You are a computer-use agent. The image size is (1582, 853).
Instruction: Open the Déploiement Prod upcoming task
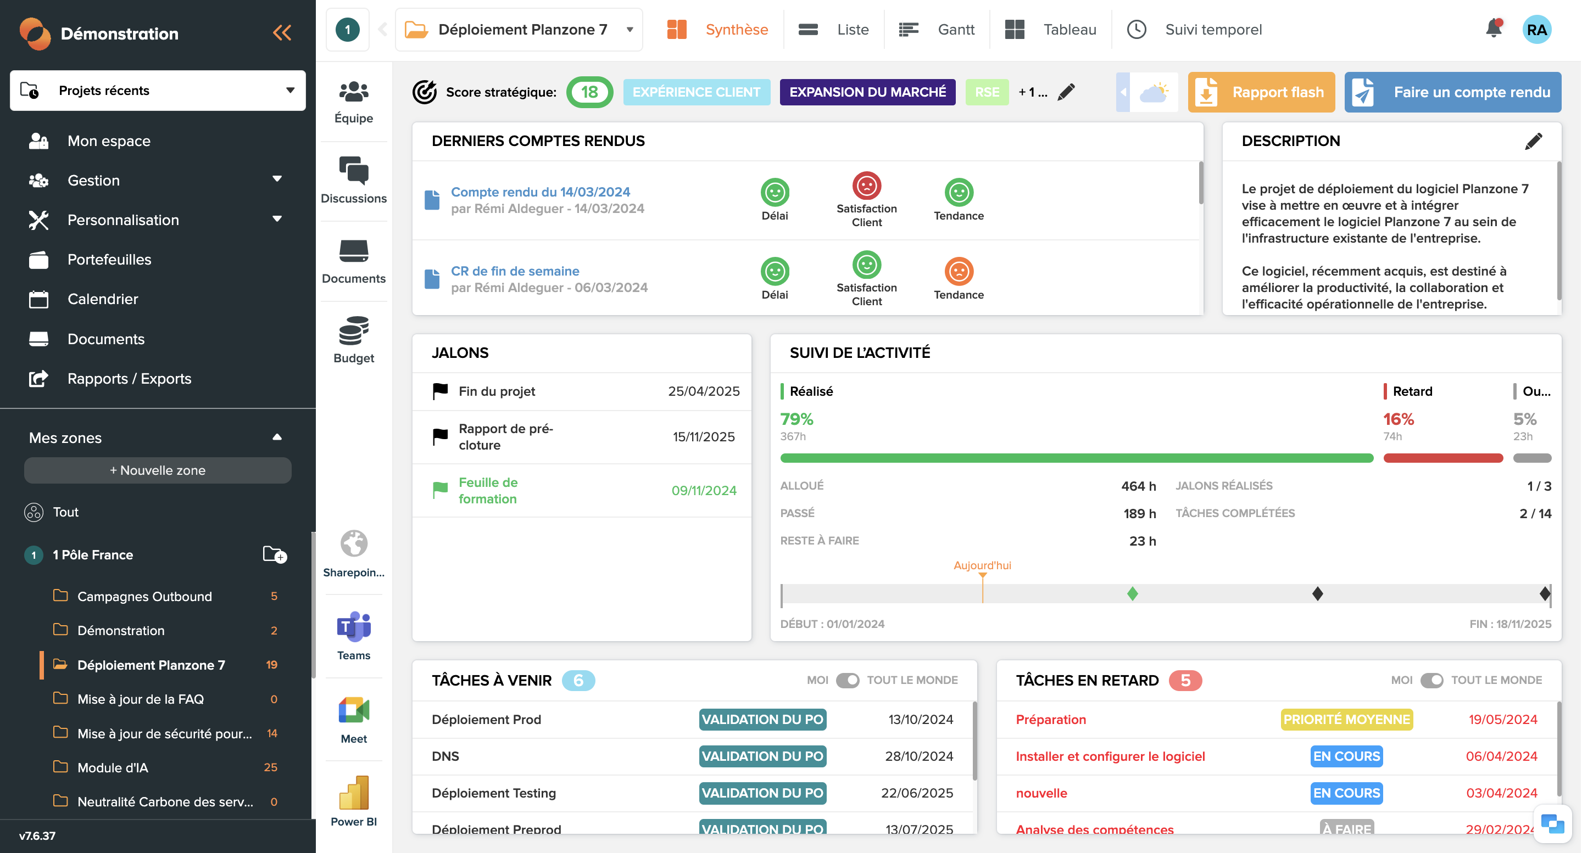pyautogui.click(x=486, y=720)
